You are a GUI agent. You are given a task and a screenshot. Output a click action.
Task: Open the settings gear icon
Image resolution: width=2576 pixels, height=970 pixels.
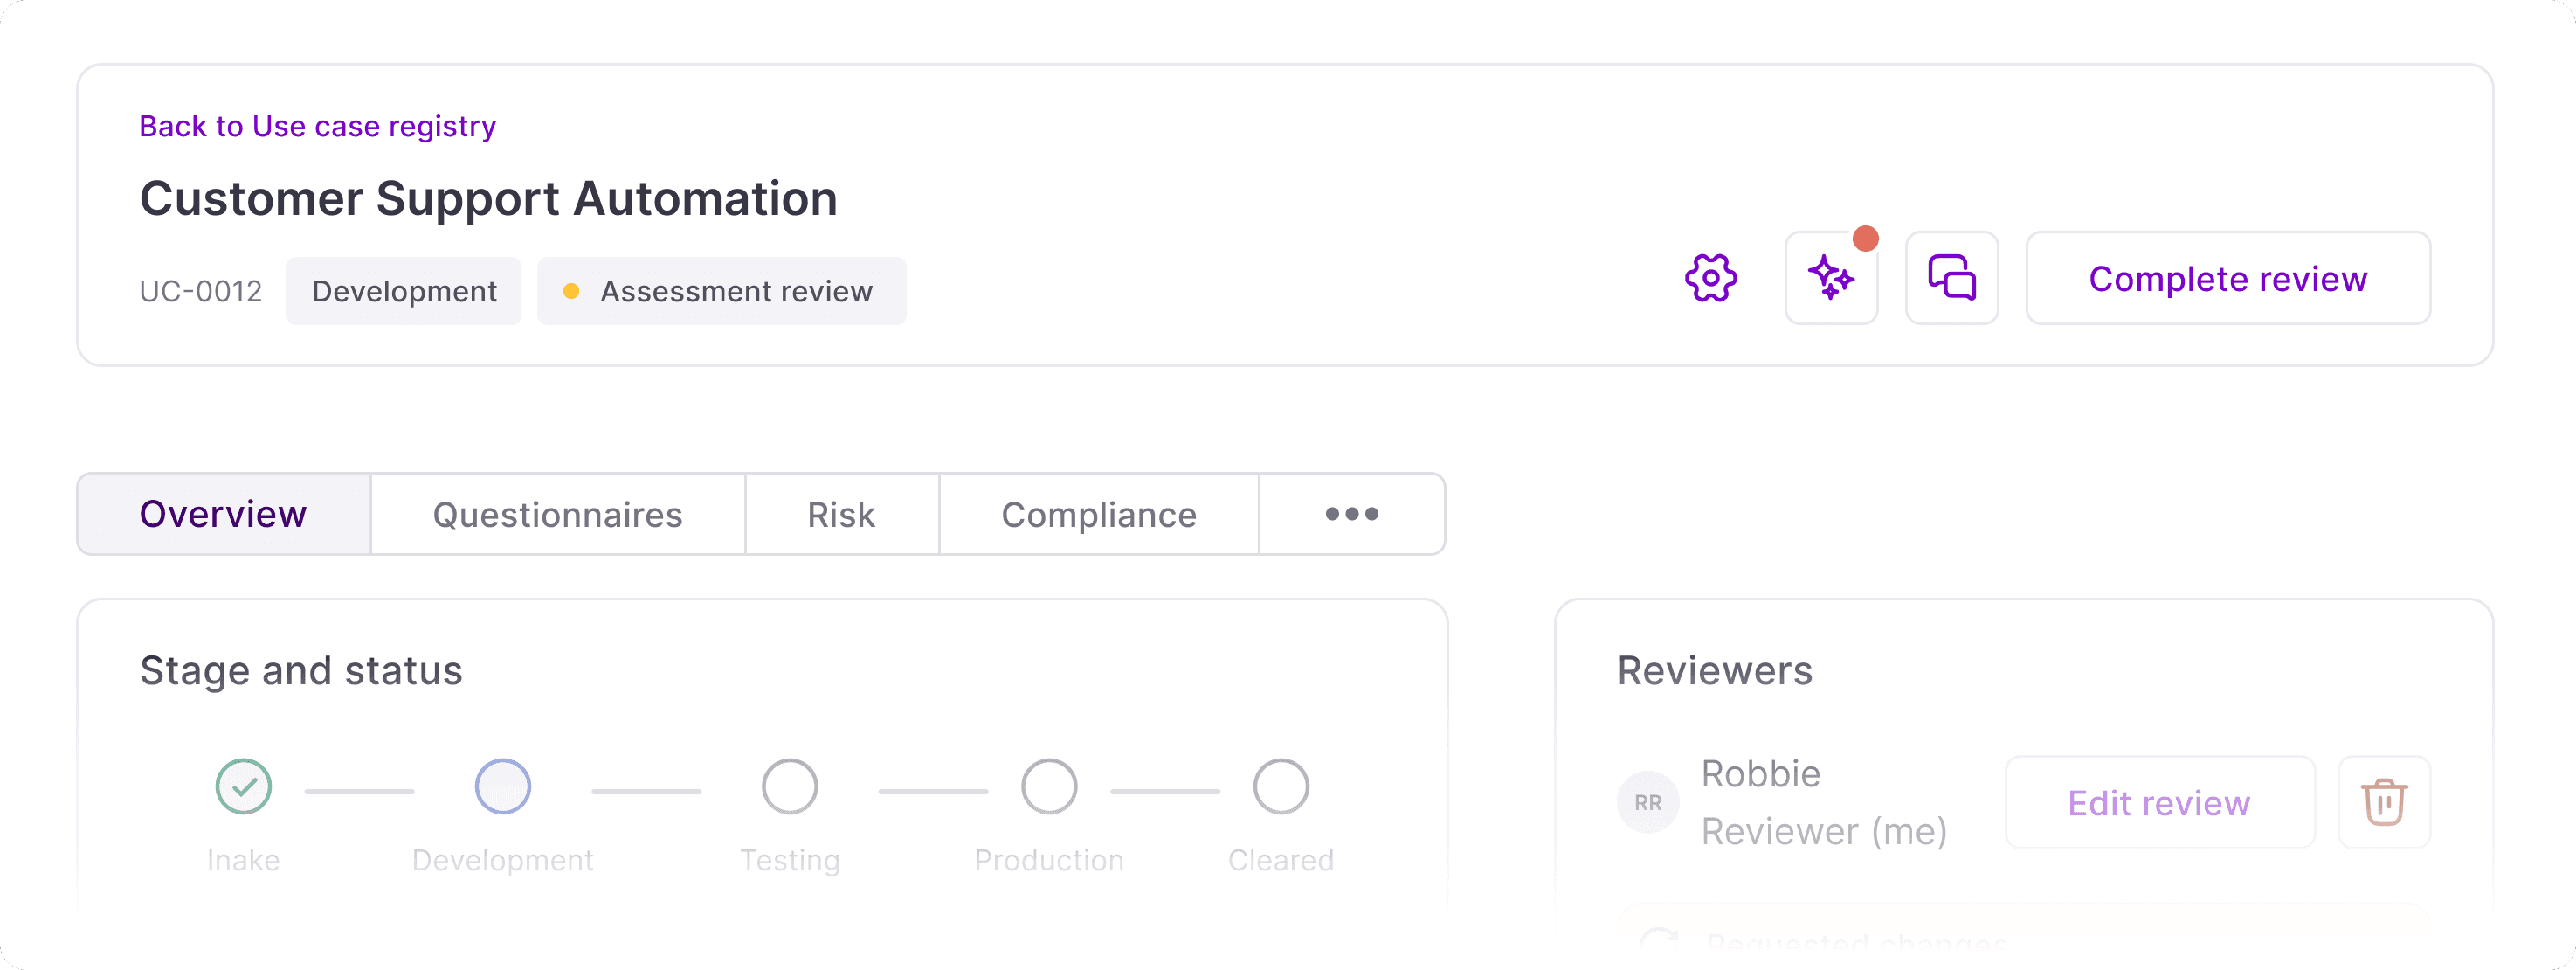1710,278
